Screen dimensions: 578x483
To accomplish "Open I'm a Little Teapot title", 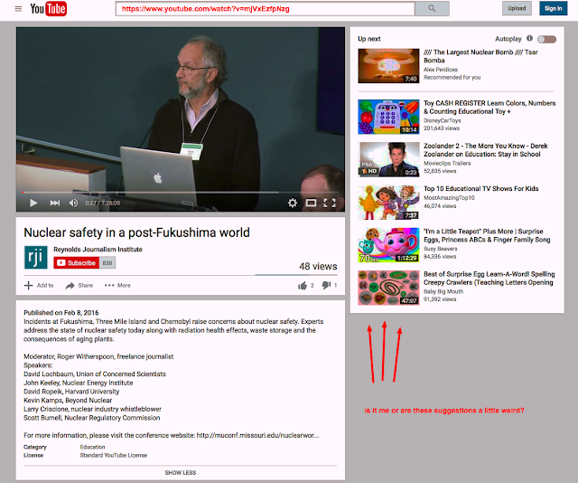I will pos(487,235).
